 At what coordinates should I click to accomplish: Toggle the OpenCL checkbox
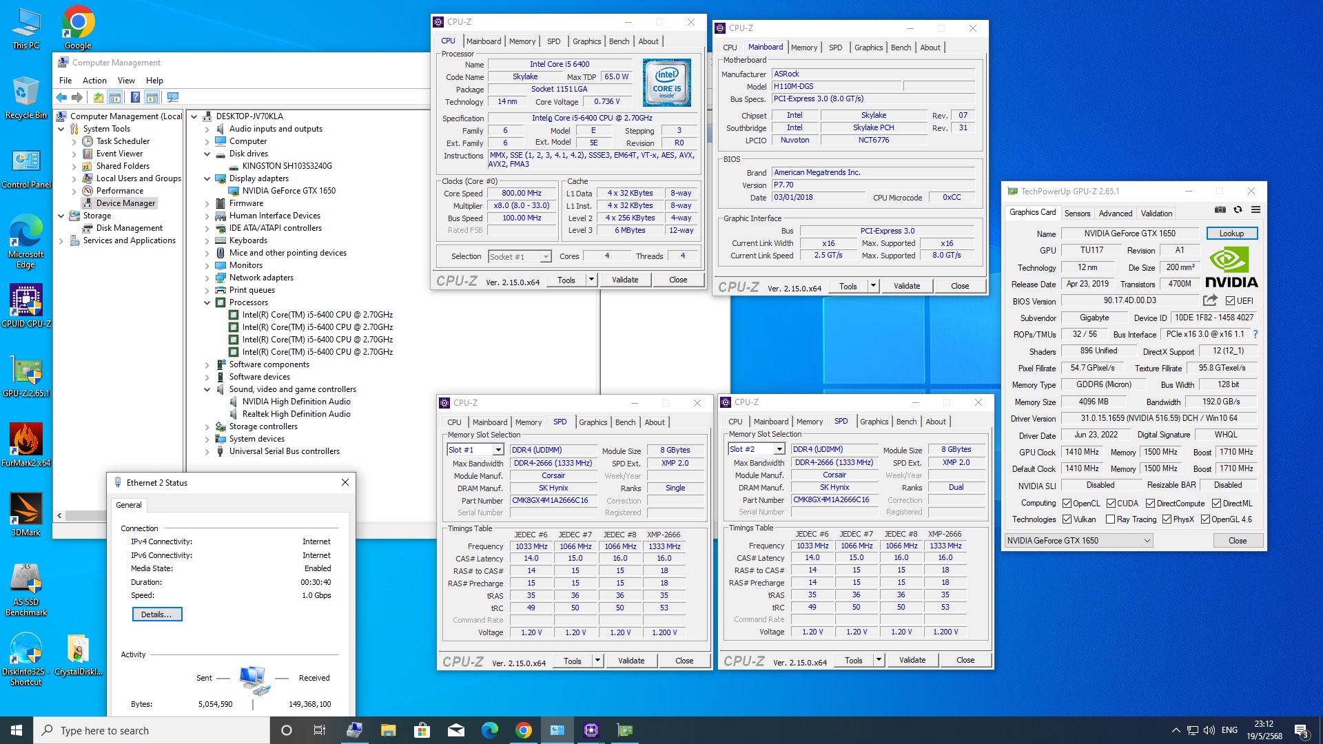1067,504
